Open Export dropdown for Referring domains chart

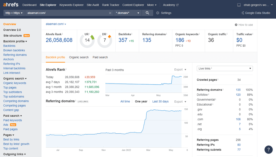180,102
